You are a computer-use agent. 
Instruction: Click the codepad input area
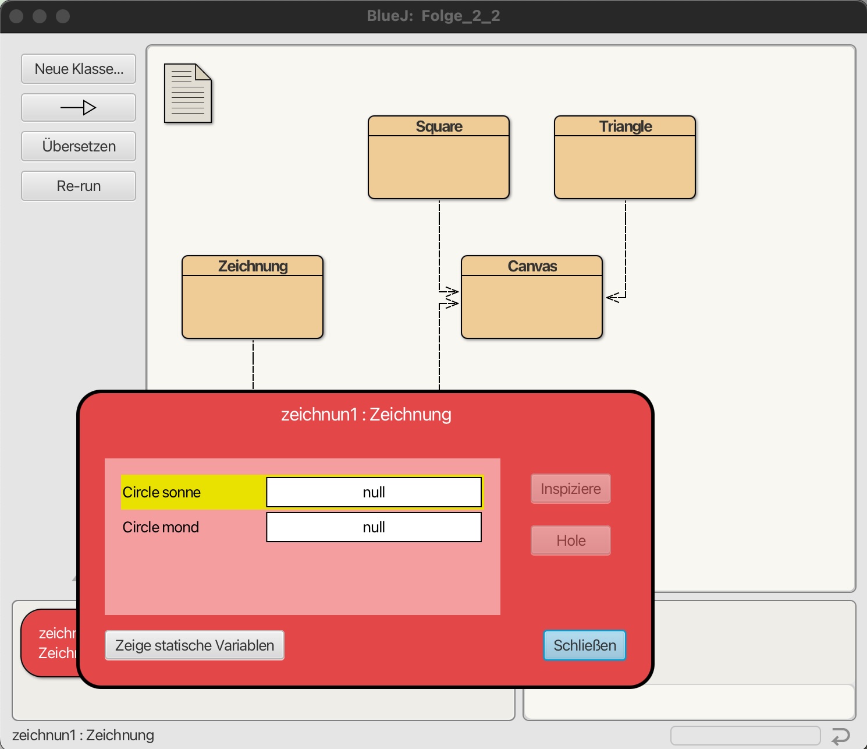coord(689,702)
